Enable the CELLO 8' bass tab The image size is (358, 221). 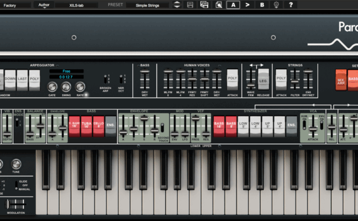[x=98, y=126]
